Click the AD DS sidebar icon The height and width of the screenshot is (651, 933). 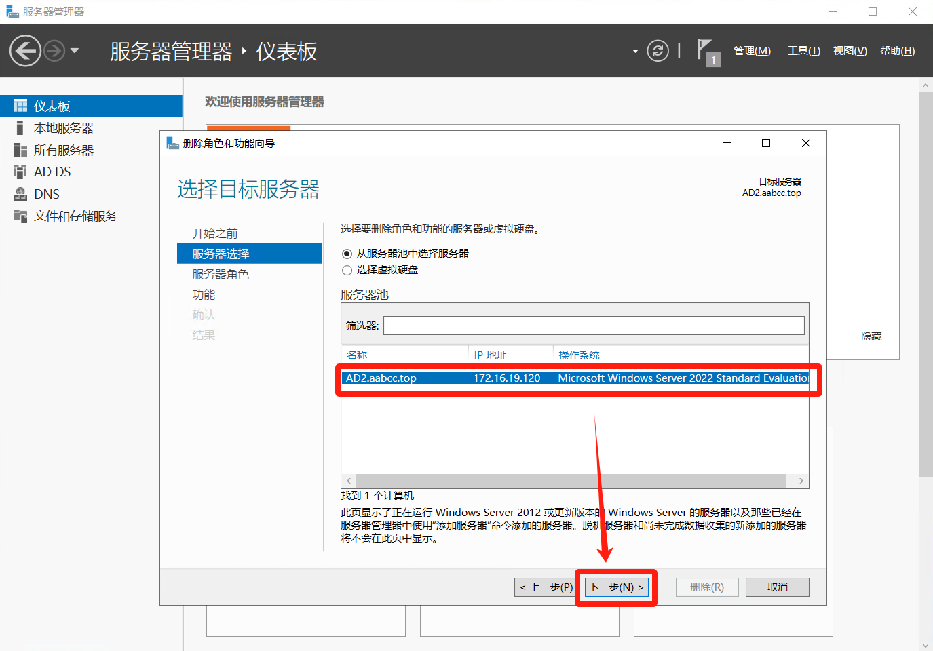(x=20, y=172)
